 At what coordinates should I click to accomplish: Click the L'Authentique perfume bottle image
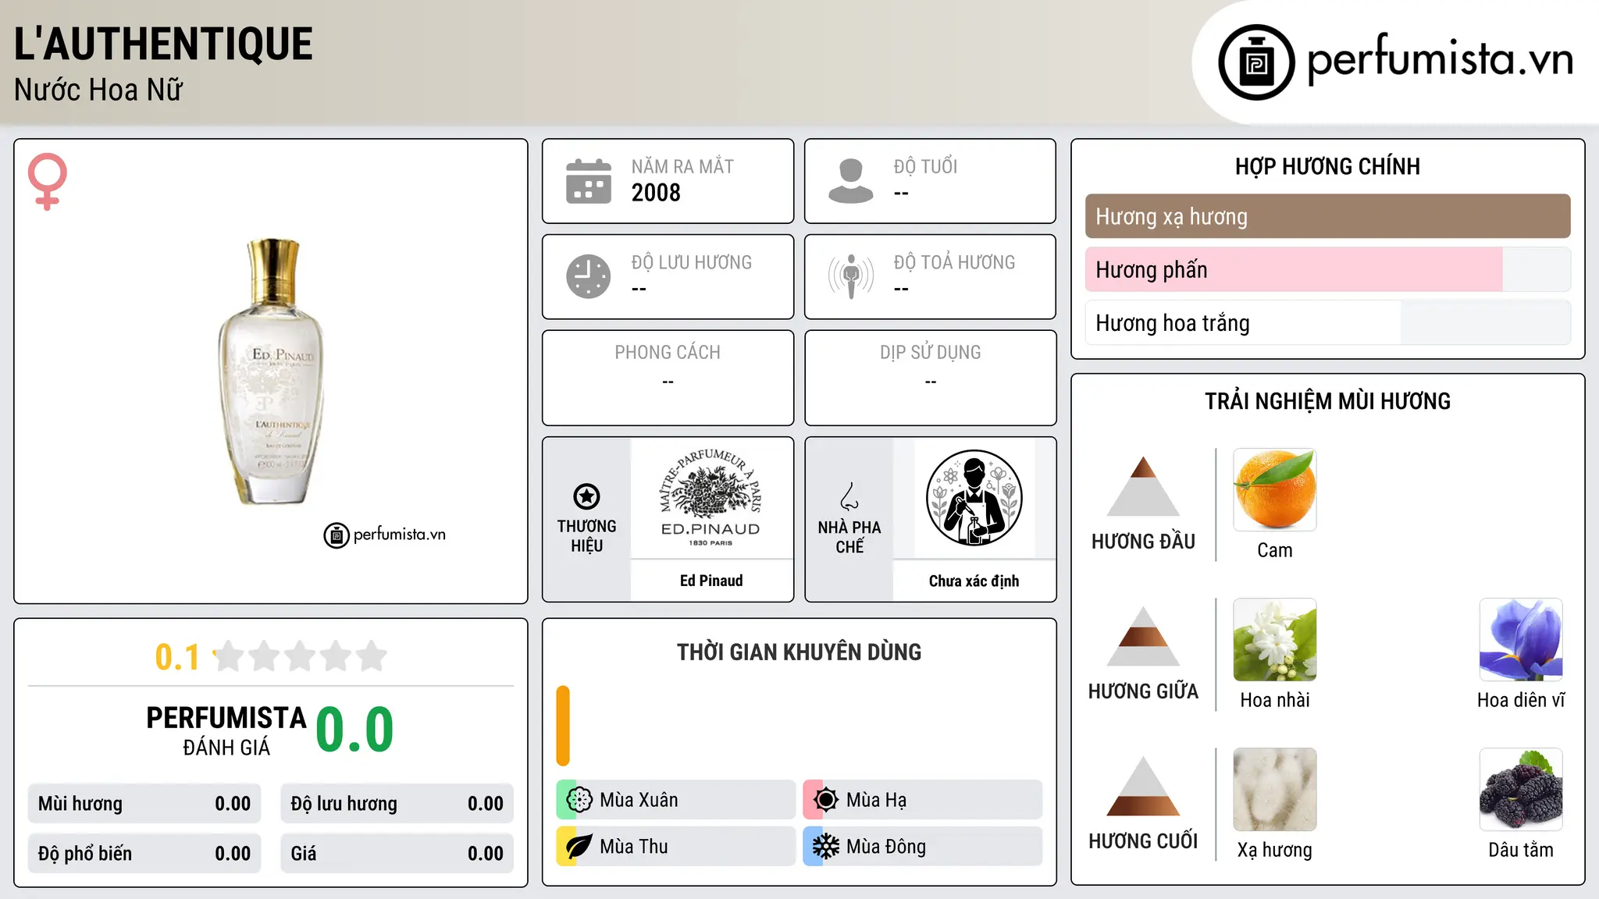[x=271, y=371]
